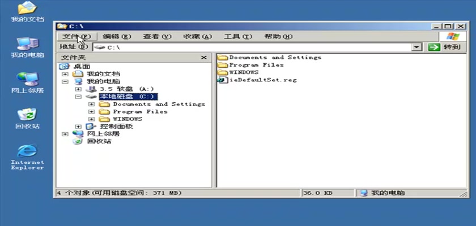Expand the 3.5 软盘 (A:) tree node

[78, 89]
